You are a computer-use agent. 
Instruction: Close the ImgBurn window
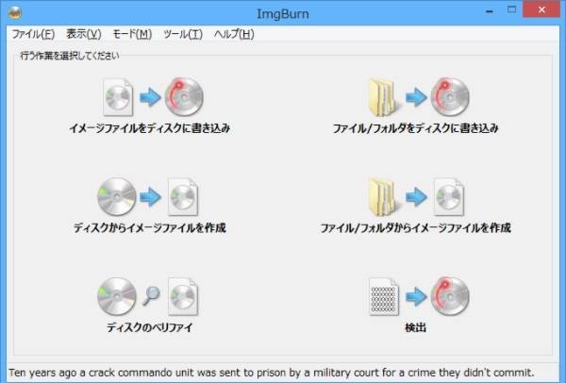[x=541, y=9]
